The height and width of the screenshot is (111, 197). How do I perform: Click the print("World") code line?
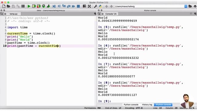click(x=20, y=40)
